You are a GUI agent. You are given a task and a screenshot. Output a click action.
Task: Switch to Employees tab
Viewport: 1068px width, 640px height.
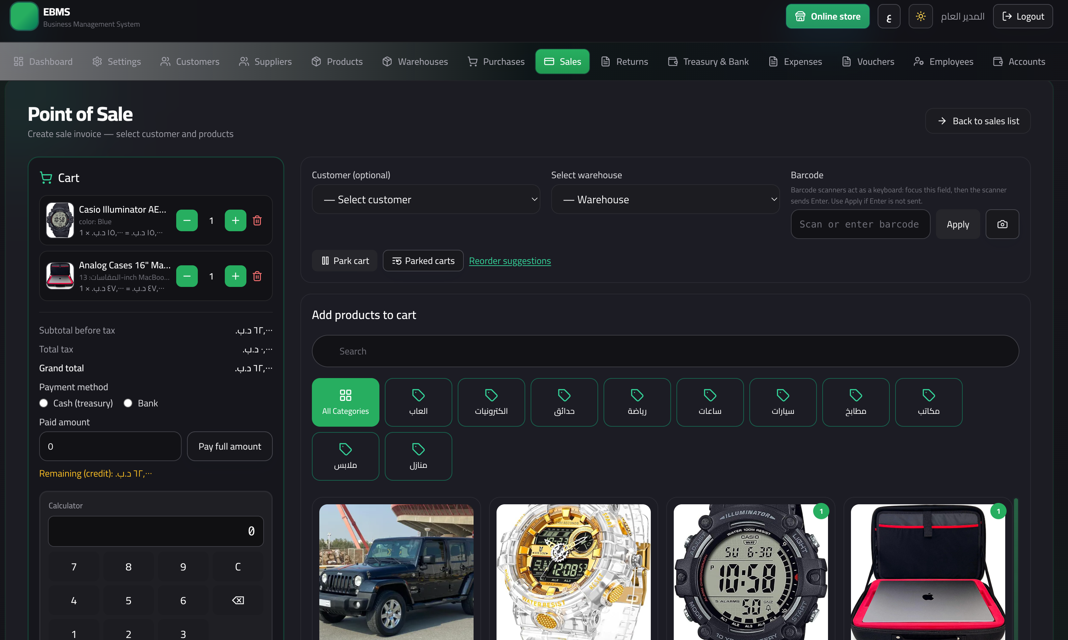tap(943, 62)
